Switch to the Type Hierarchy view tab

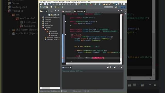(x=51, y=11)
